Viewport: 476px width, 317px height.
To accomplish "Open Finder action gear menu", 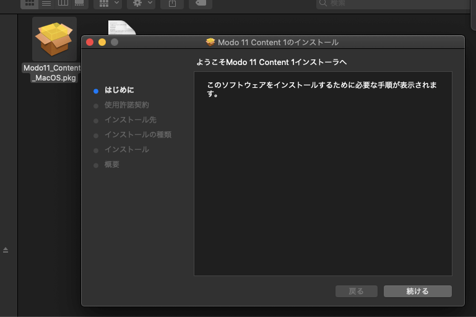I will pyautogui.click(x=141, y=3).
